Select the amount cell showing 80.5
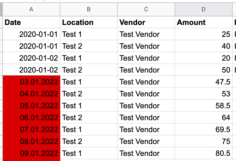 [x=204, y=153]
